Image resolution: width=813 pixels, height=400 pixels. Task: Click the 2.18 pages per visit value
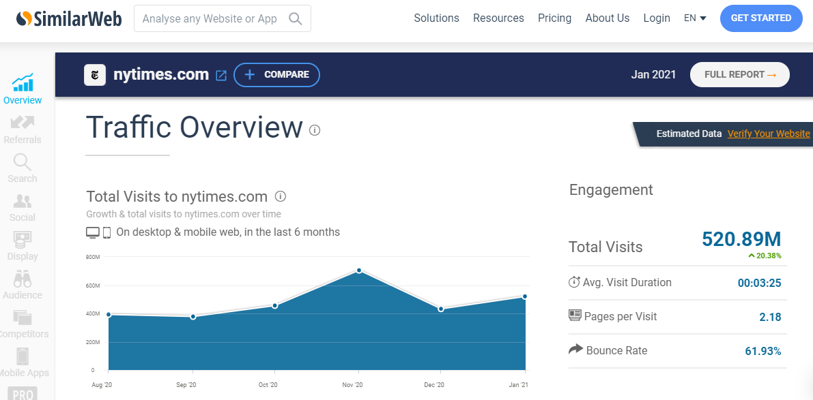tap(771, 317)
